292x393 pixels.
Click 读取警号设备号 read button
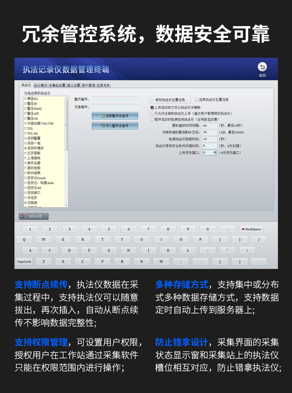(x=115, y=116)
